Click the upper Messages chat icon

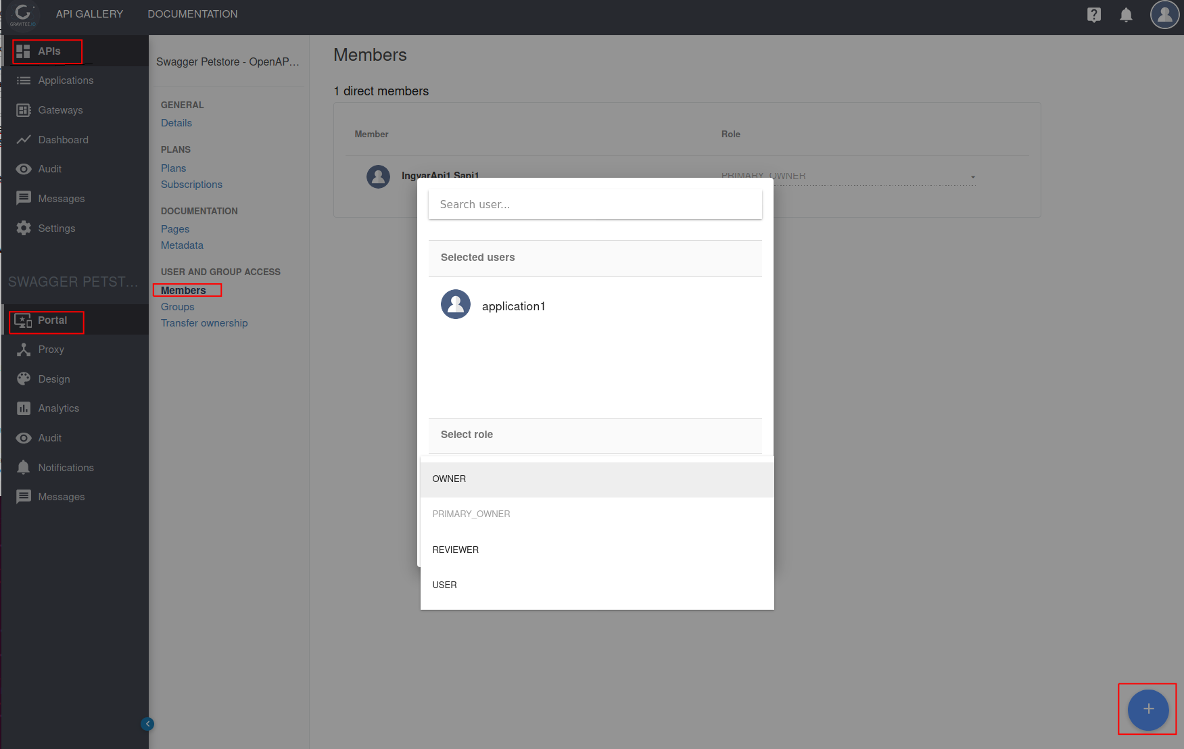(24, 198)
